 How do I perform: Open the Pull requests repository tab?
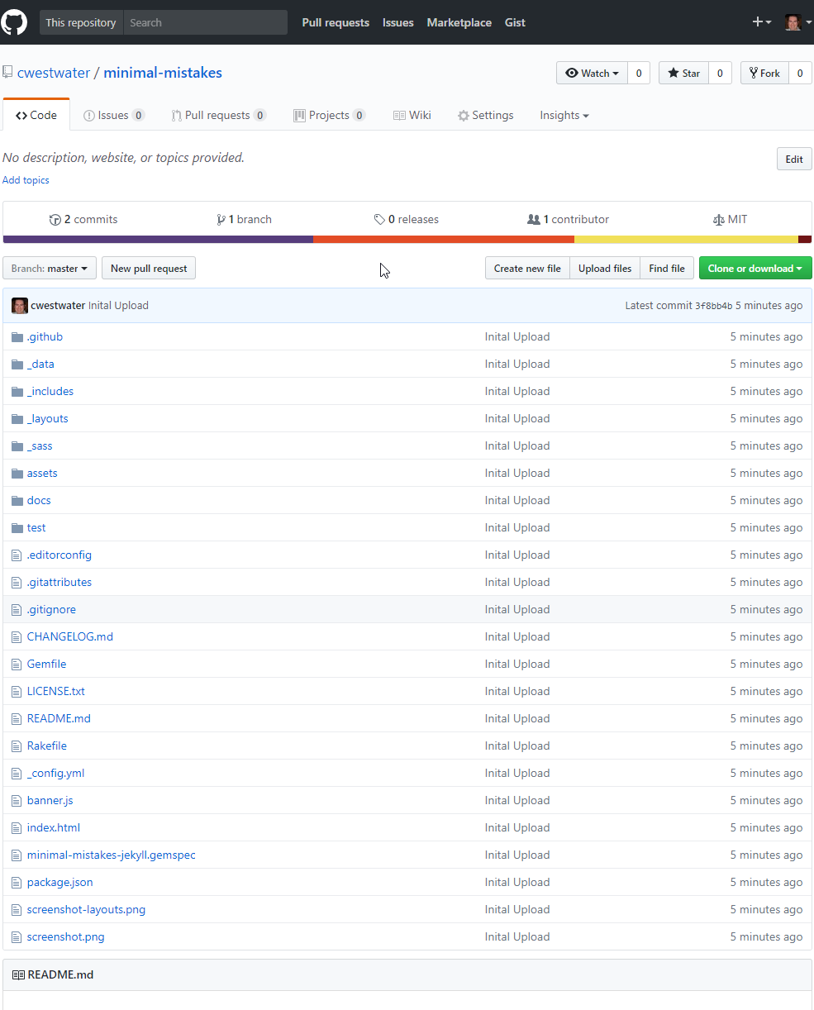[x=218, y=116]
